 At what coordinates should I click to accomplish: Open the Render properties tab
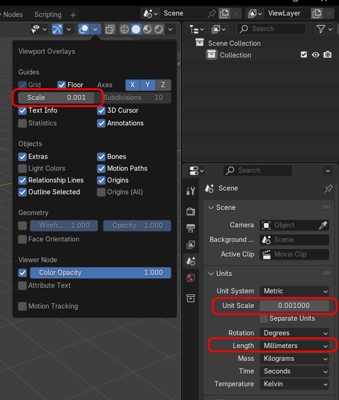point(191,211)
